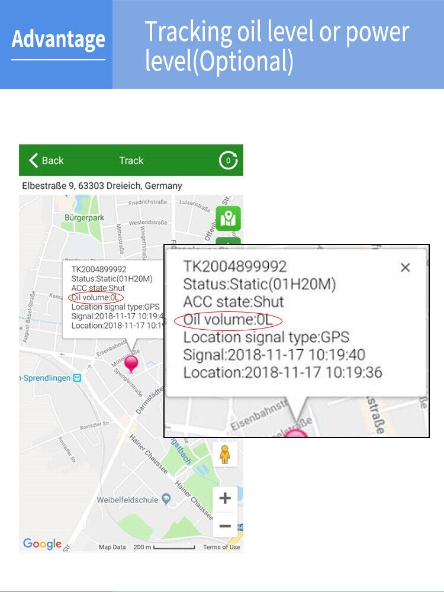
Task: Open the Terms of Use link
Action: [221, 547]
